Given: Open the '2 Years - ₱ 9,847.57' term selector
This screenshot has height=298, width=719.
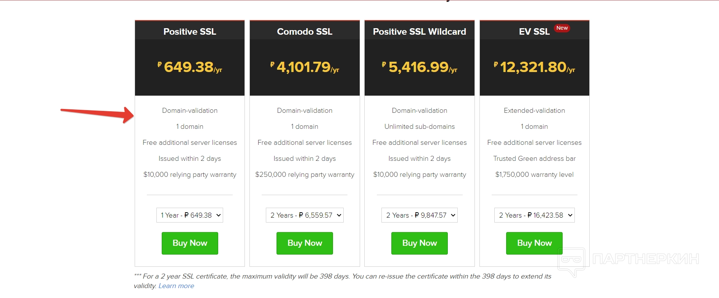Looking at the screenshot, I should (419, 215).
